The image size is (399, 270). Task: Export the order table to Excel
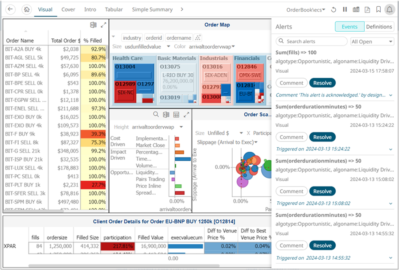[94, 26]
